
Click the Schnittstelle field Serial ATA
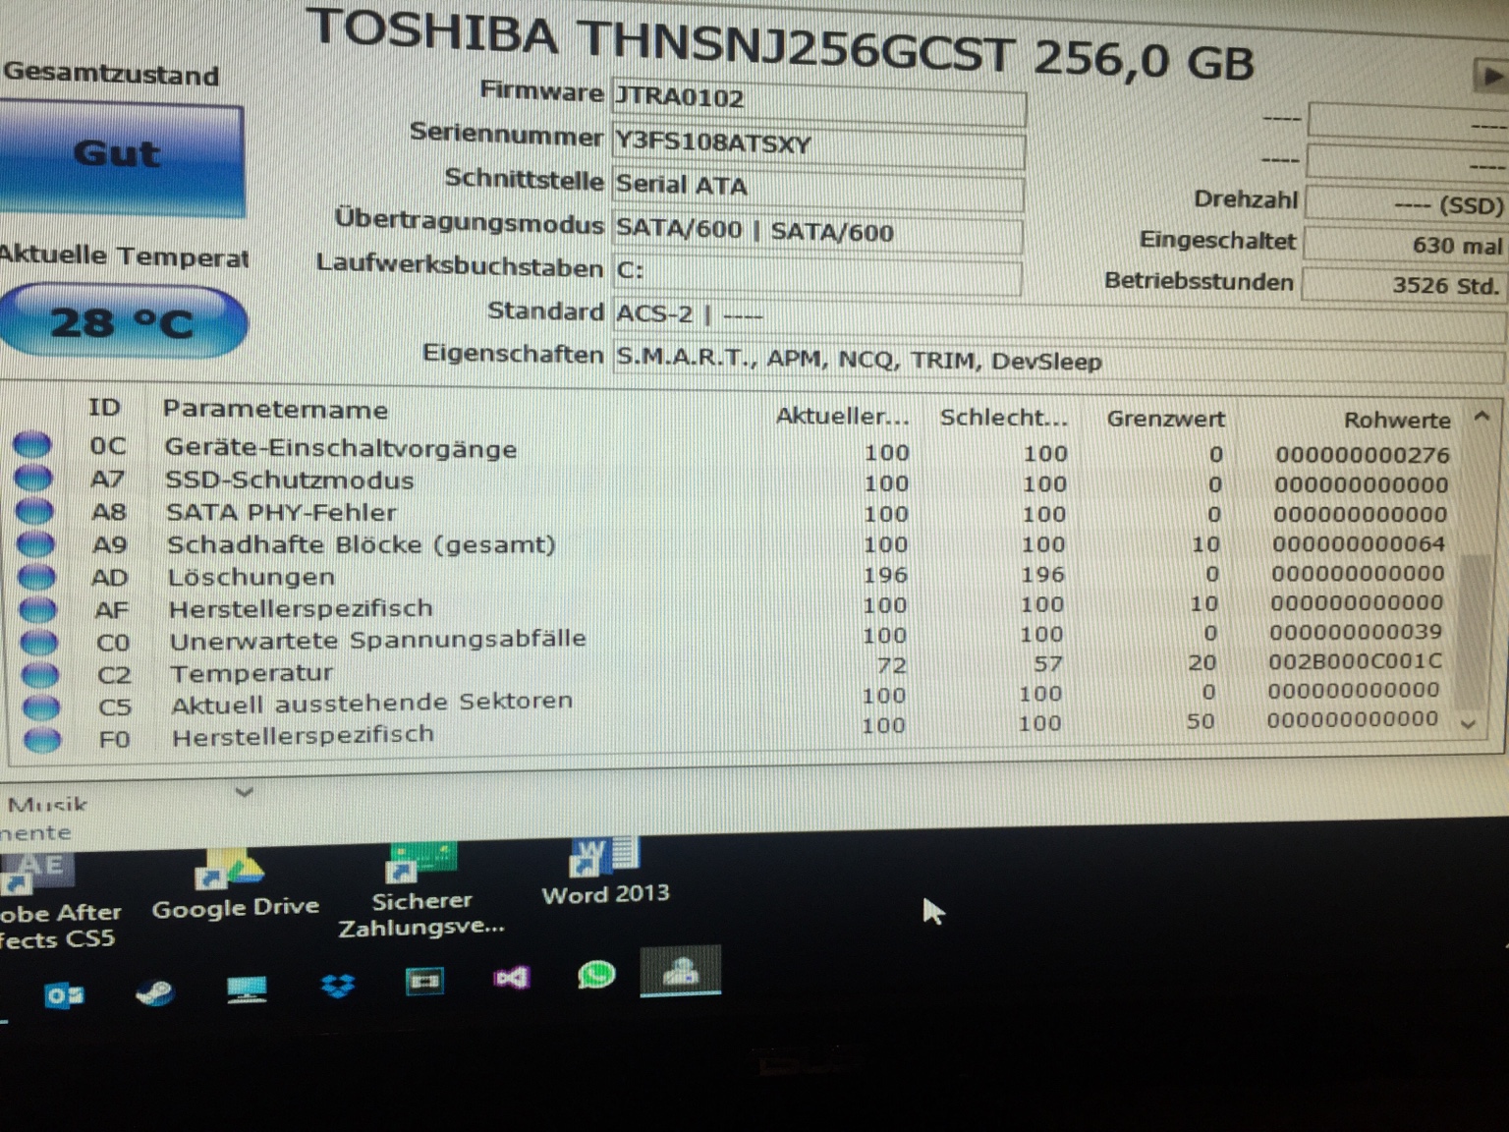point(817,188)
